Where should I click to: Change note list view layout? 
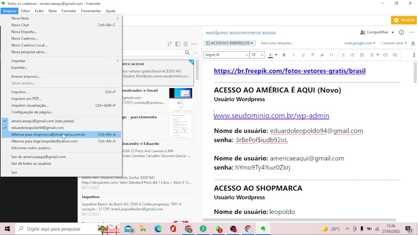coord(178,44)
